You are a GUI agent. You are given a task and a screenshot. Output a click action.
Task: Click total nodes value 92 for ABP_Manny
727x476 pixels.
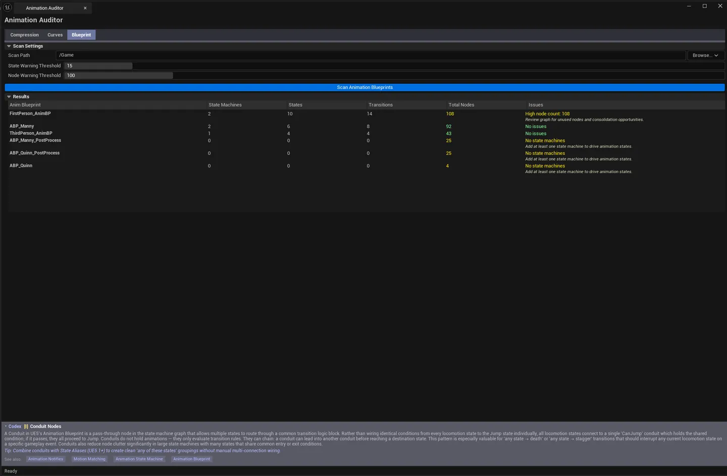448,126
